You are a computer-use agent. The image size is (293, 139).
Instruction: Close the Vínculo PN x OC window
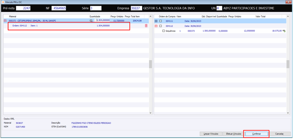pos(289,2)
